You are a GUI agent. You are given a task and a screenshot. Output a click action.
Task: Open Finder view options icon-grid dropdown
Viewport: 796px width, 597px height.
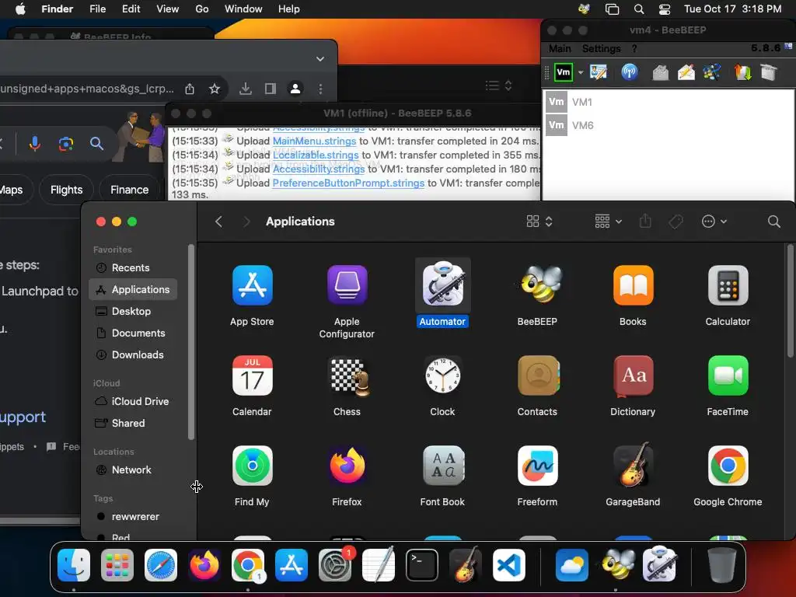(539, 222)
